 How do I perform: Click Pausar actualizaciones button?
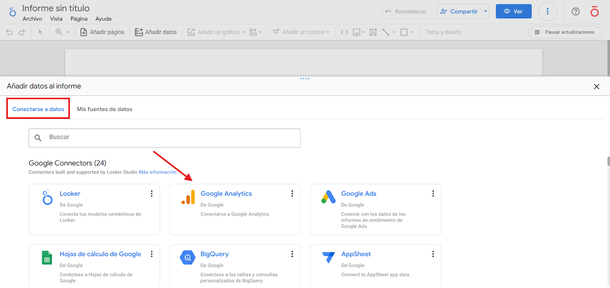tap(565, 32)
